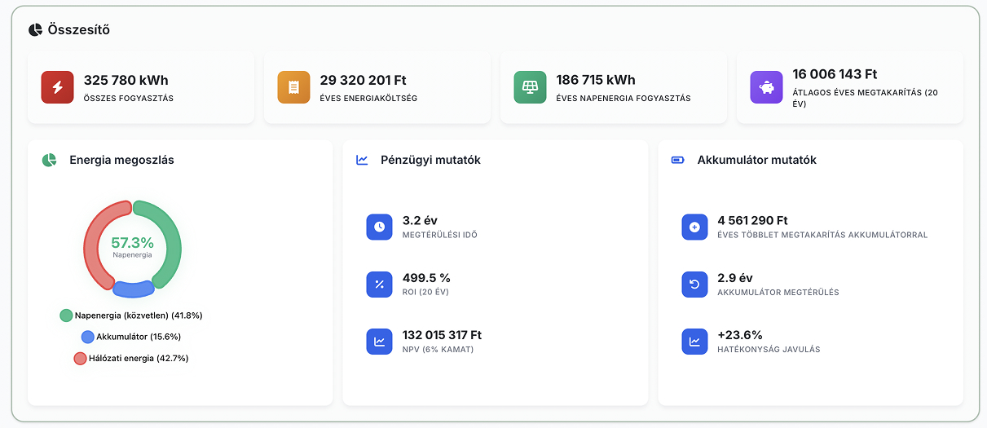The image size is (987, 428).
Task: Click the battery icon beside Akkumulátor mutatók
Action: pyautogui.click(x=678, y=160)
